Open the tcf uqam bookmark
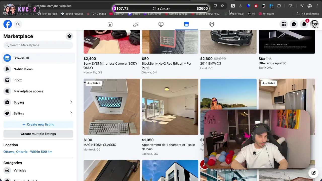The width and height of the screenshot is (322, 181). point(266,14)
